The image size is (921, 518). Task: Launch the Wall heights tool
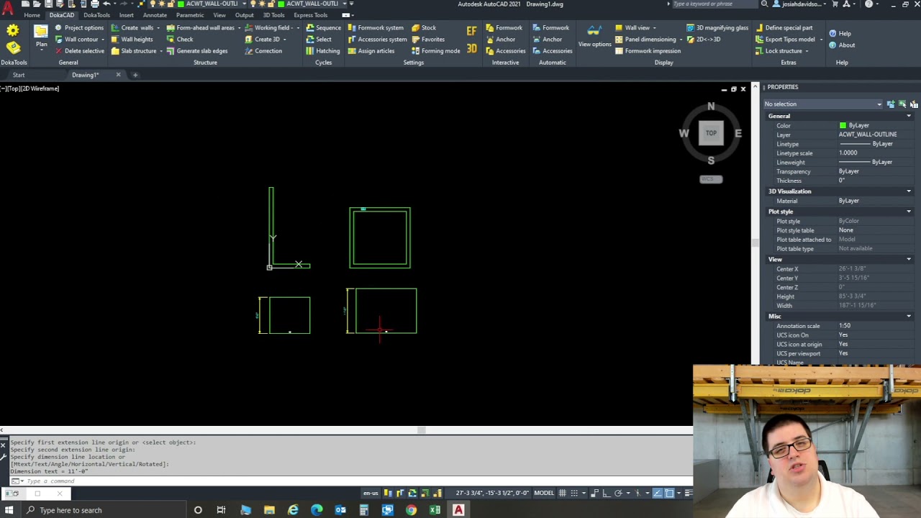pyautogui.click(x=132, y=40)
